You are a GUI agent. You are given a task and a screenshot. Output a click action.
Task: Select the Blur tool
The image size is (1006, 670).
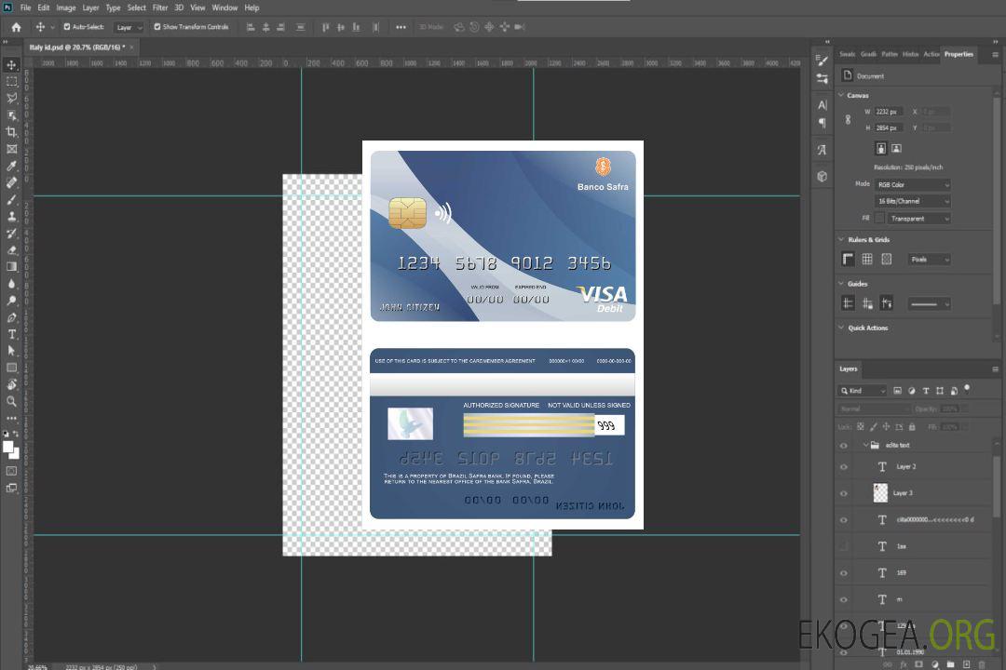tap(11, 284)
